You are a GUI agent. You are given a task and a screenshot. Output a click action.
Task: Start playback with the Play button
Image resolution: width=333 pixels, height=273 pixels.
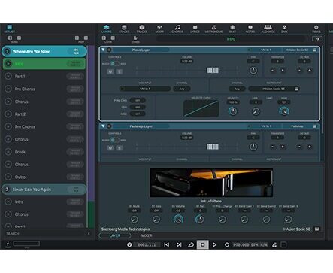click(x=215, y=244)
